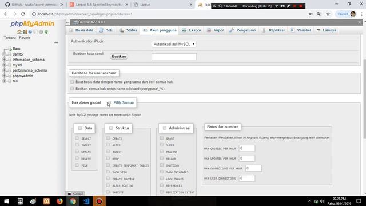Click the red screen recorder taskbar icon

coord(99,201)
